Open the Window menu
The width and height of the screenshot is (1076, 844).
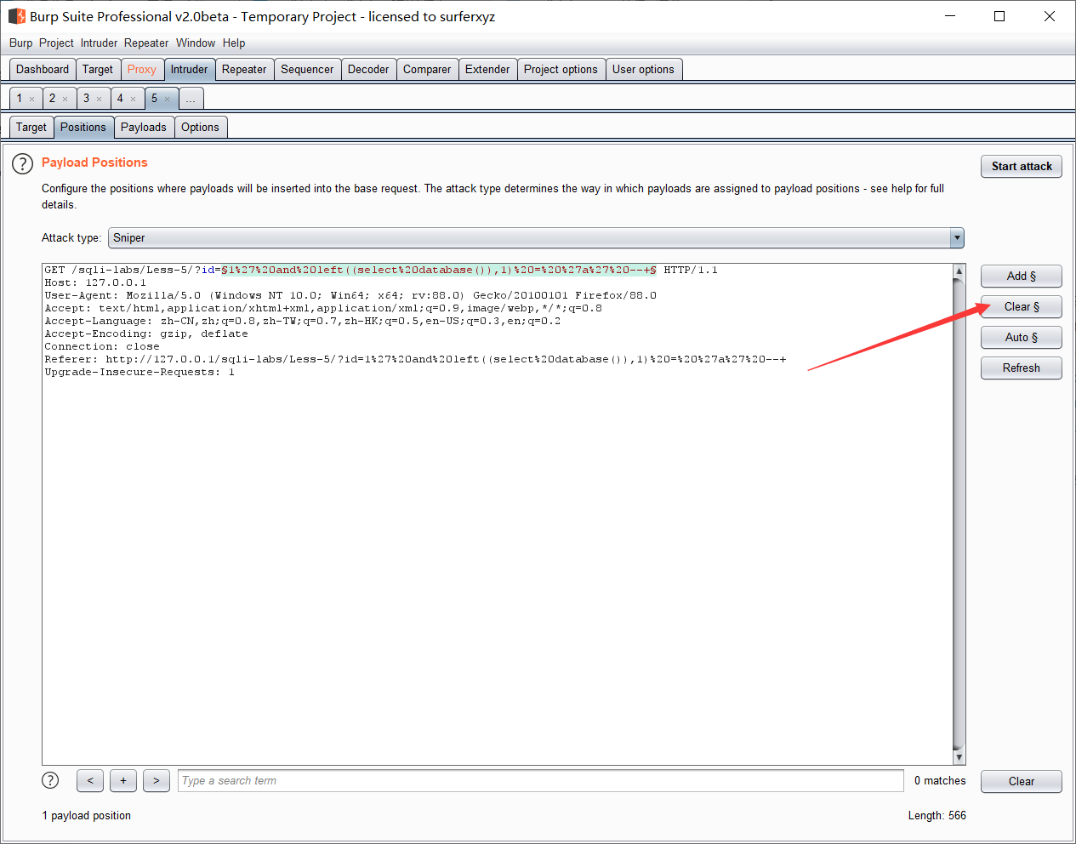coord(196,43)
